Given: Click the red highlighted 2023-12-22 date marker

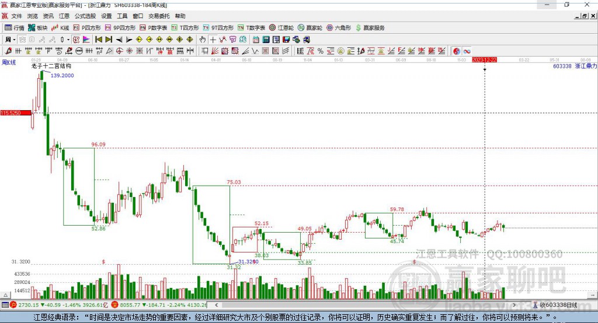Looking at the screenshot, I should pyautogui.click(x=484, y=60).
